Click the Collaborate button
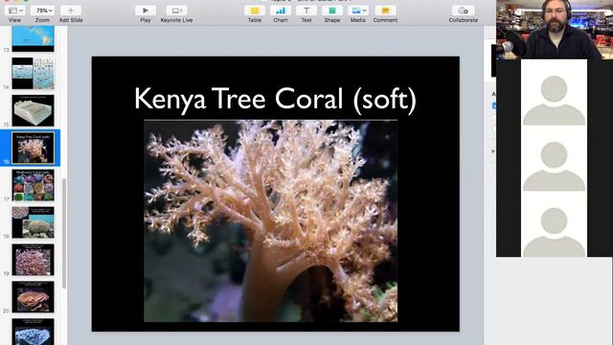Screen dimensions: 613x345 pos(463,11)
